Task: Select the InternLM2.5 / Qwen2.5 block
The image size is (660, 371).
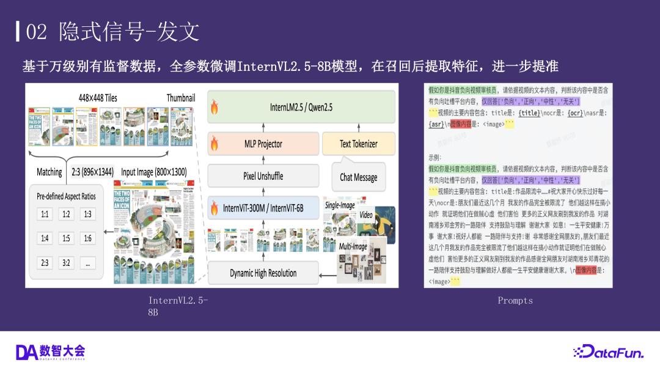Action: click(x=301, y=108)
